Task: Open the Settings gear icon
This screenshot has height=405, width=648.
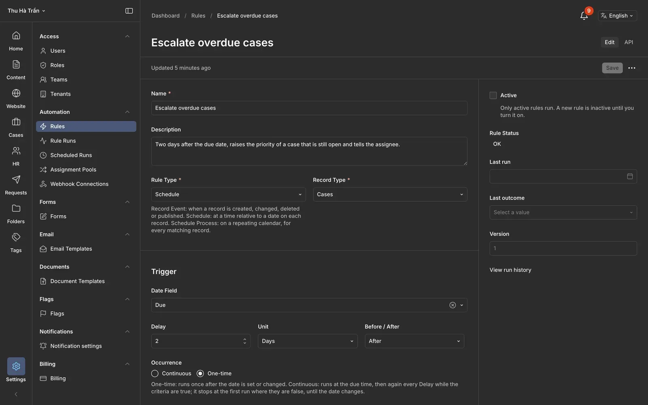Action: (16, 366)
